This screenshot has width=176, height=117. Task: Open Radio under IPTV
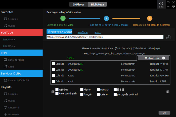(9, 67)
